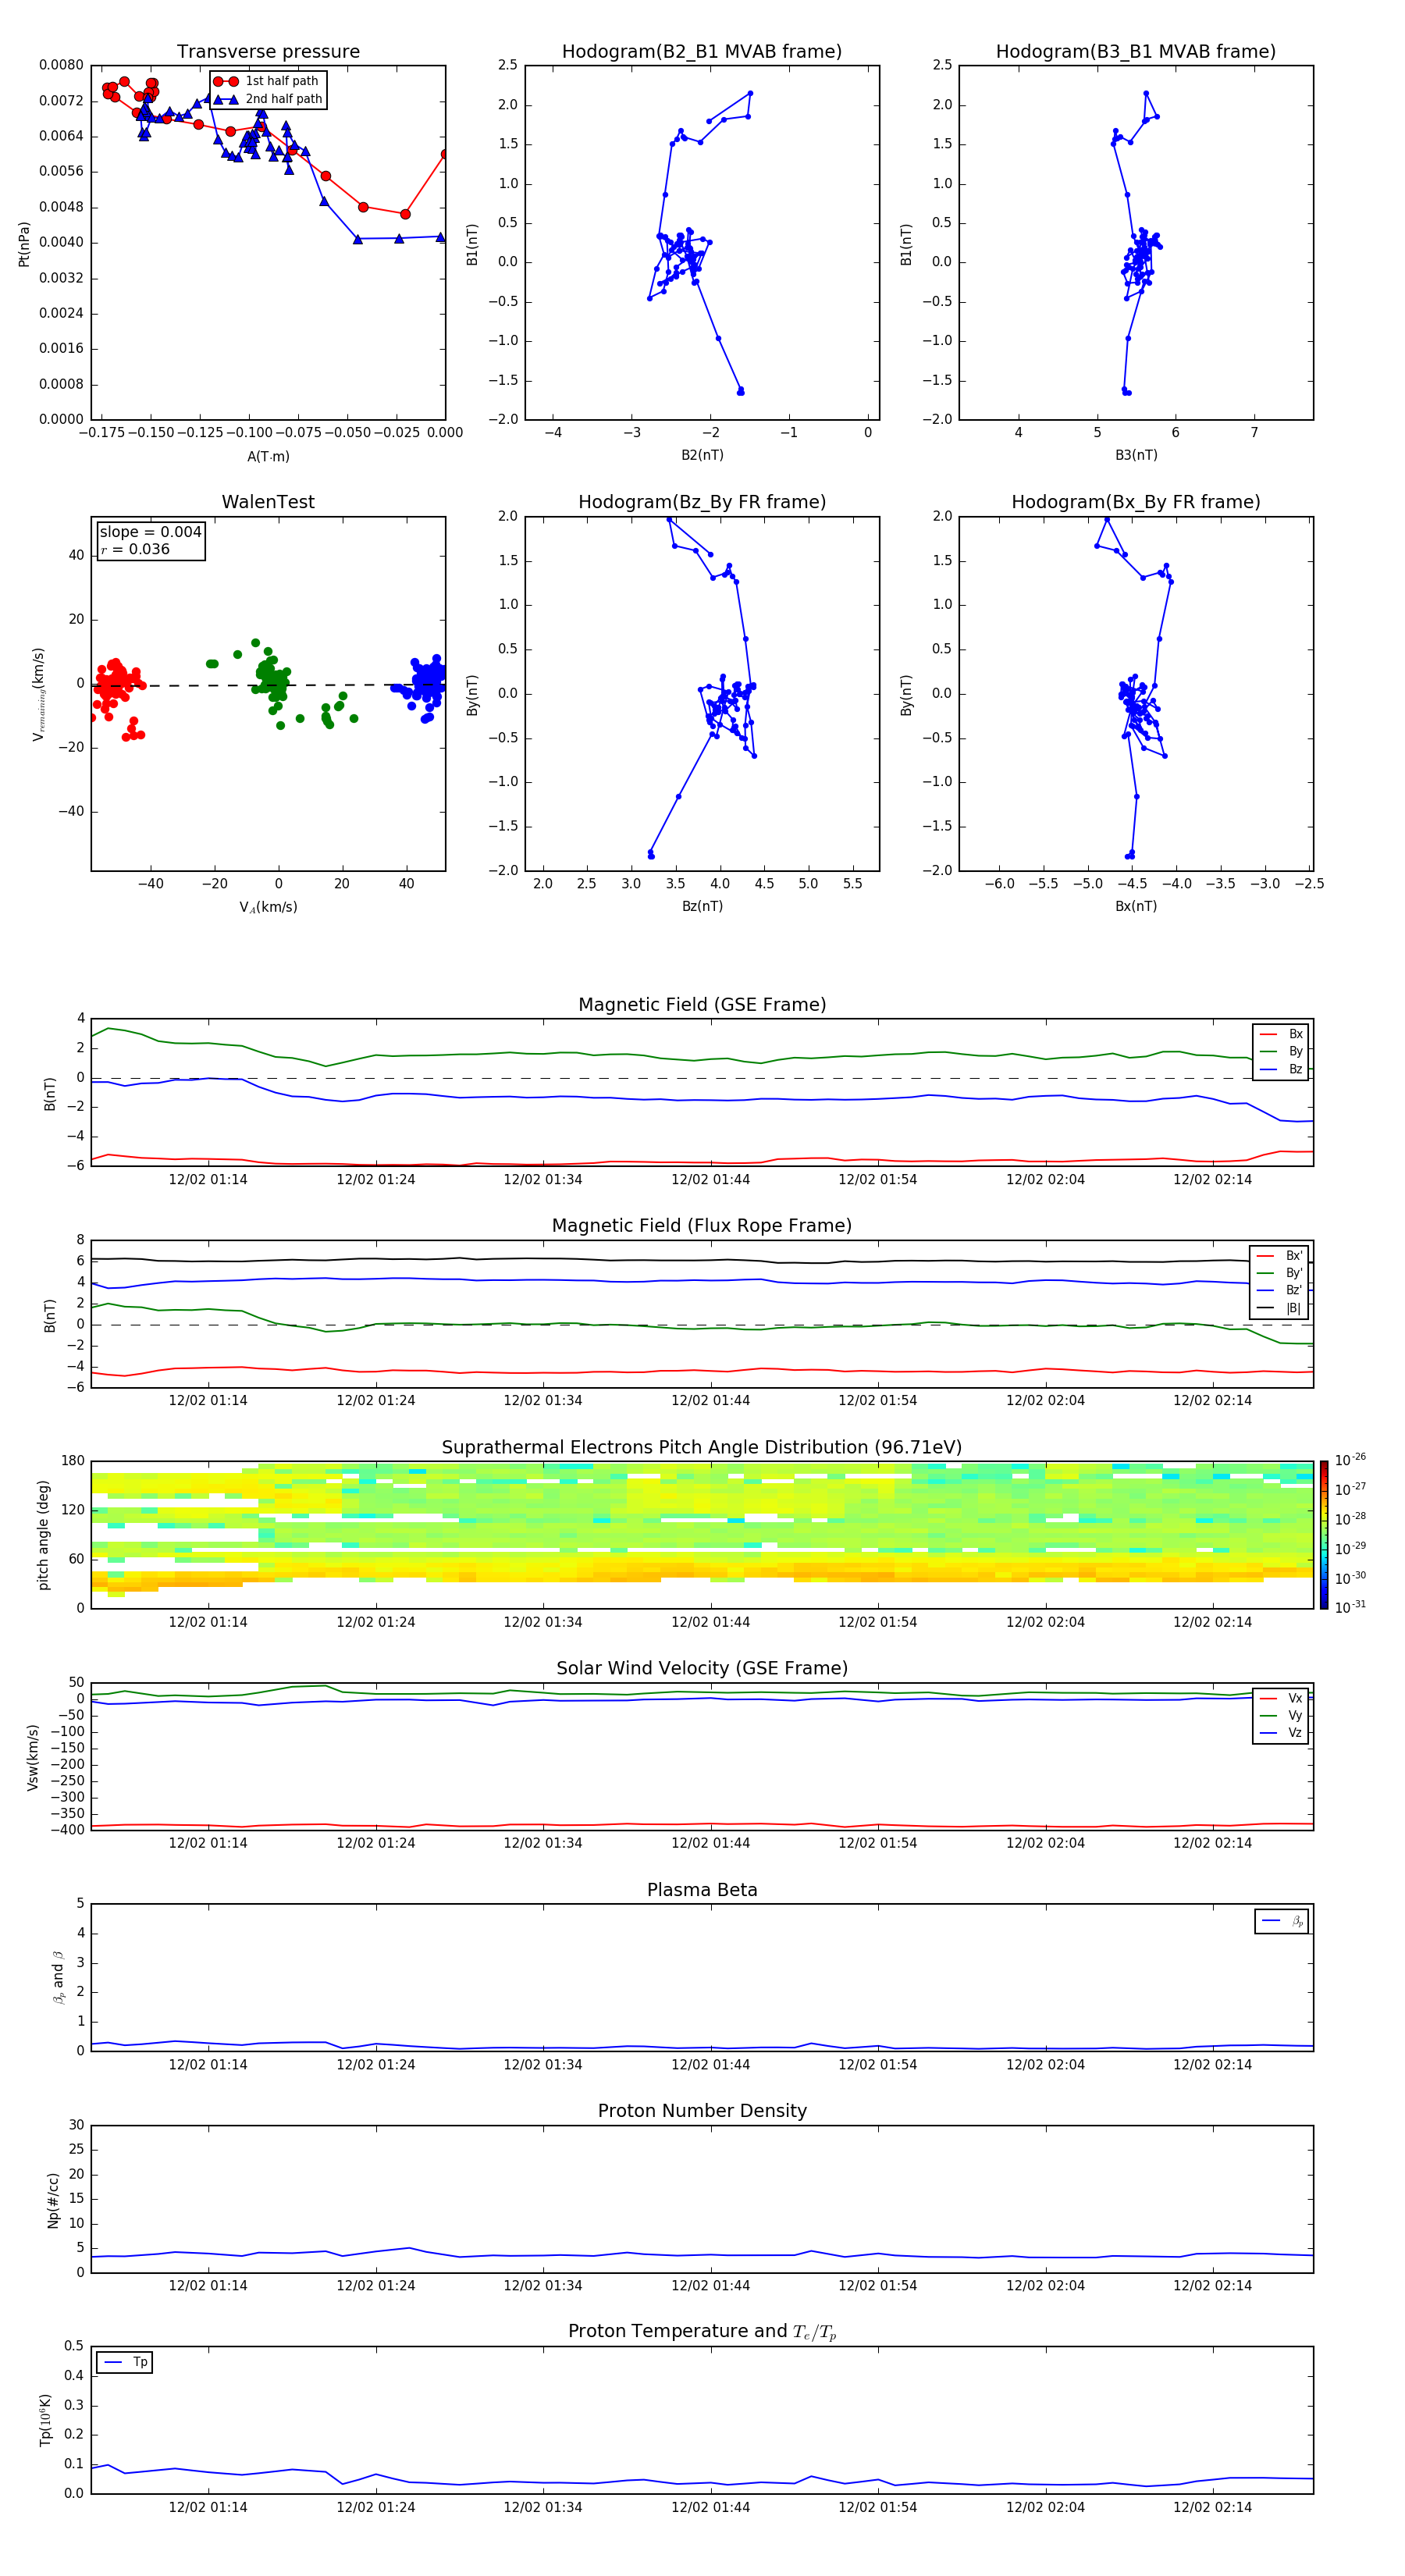Click the "Solar Wind Velocity (GSE Frame)" title
The image size is (1405, 2576).
point(702,1668)
